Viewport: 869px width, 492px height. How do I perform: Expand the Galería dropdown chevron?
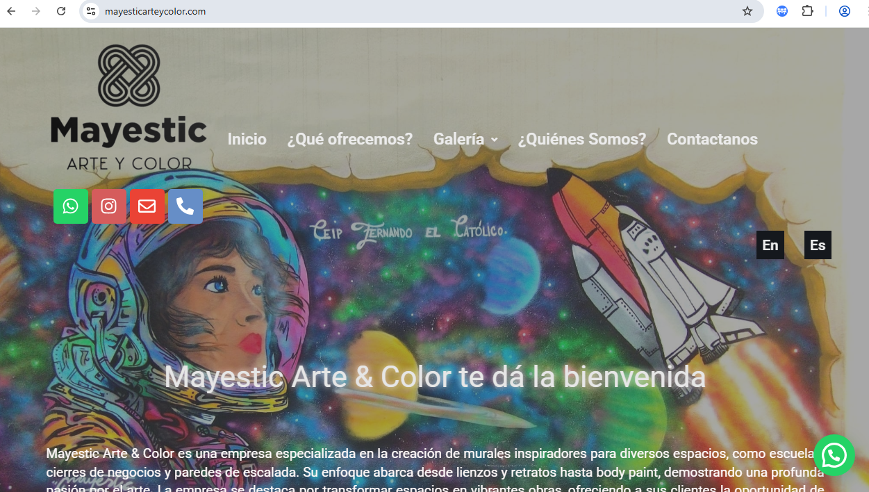495,140
